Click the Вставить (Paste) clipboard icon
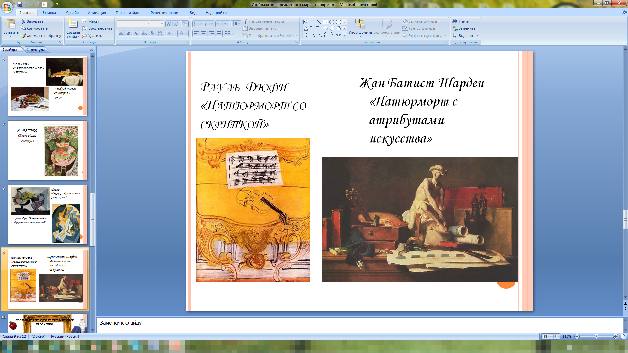Viewport: 628px width, 353px height. (11, 25)
